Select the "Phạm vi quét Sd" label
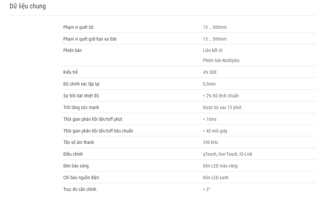This screenshot has height=197, width=316. 78,28
